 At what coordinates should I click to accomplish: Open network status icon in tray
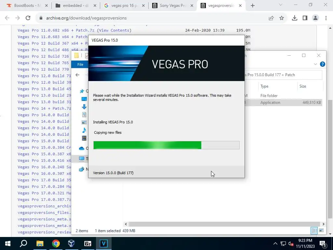click(x=283, y=243)
